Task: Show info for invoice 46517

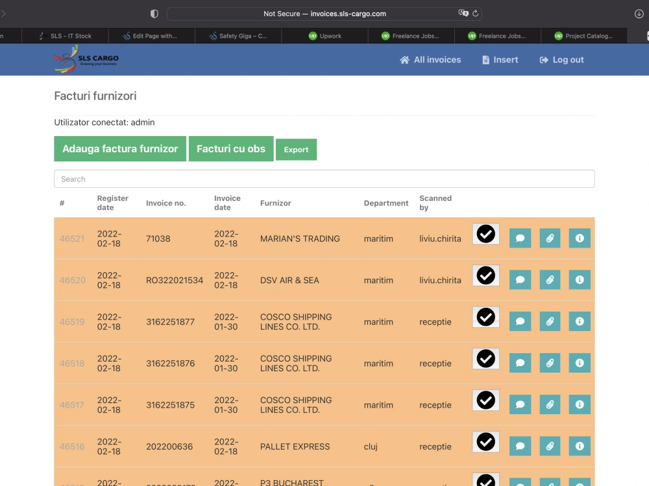Action: pos(580,404)
